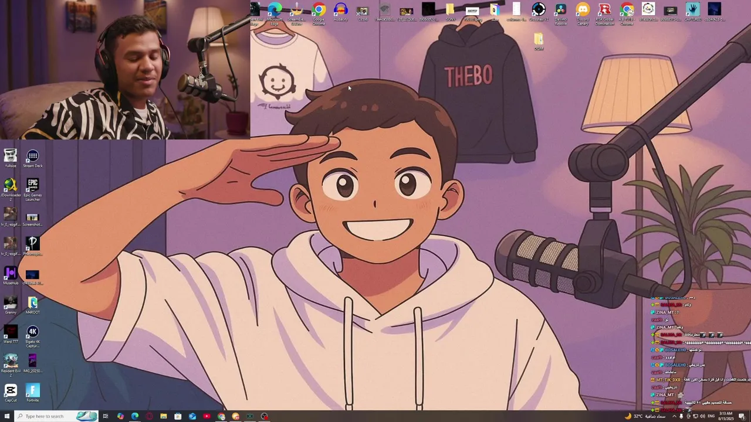Open Phasmophobia desktop shortcut
The image size is (751, 422).
point(32,246)
